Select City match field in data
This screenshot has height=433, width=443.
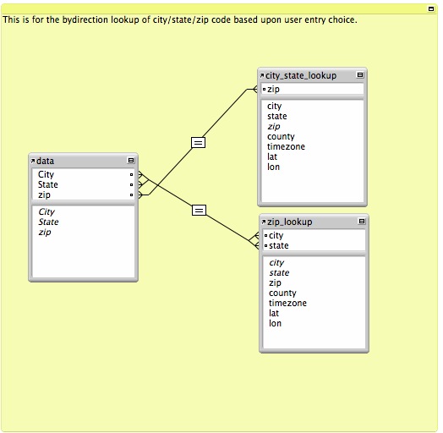coord(84,175)
